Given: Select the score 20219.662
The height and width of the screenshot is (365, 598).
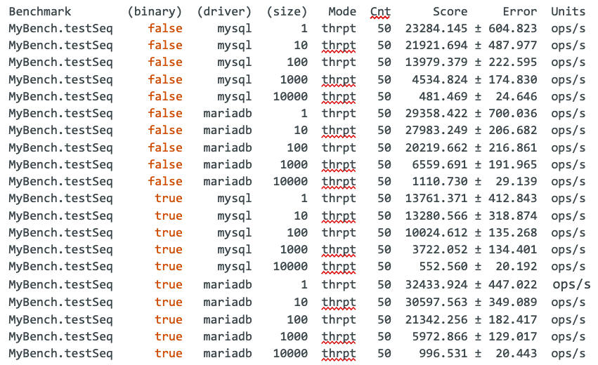Looking at the screenshot, I should (x=436, y=147).
